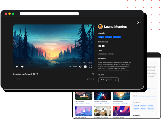Screen dimensions: 161x119
Task: Click Pedir orçamento button
Action: pyautogui.click(x=108, y=80)
